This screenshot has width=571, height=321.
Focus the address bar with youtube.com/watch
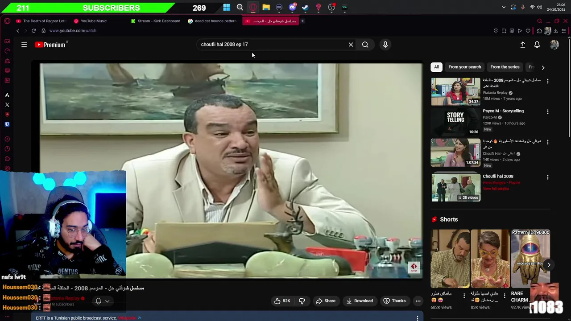point(73,31)
